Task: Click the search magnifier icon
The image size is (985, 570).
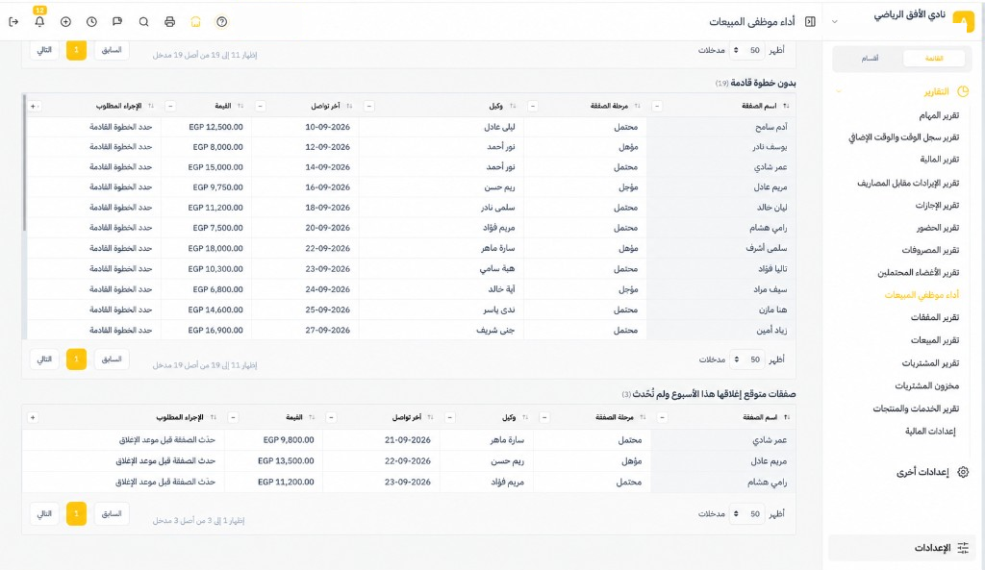Action: click(144, 22)
